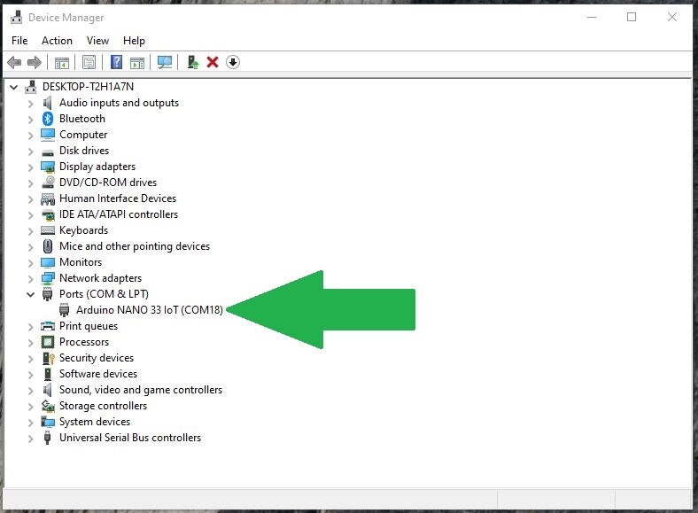Viewport: 698px width, 513px height.
Task: Collapse the DESKTOP-T2H1A7N root node
Action: pos(14,87)
